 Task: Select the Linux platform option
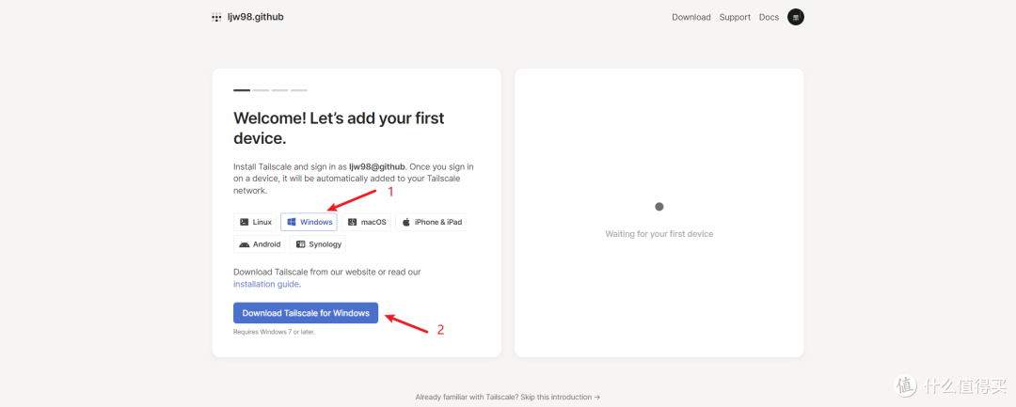click(x=255, y=222)
